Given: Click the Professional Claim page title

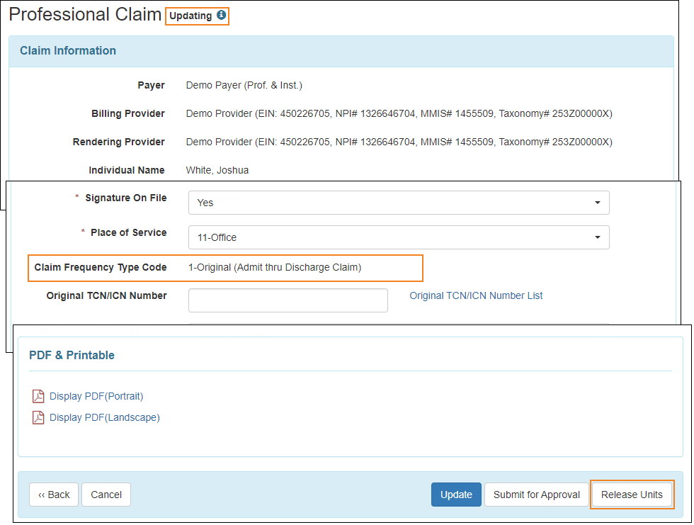Looking at the screenshot, I should [x=85, y=15].
